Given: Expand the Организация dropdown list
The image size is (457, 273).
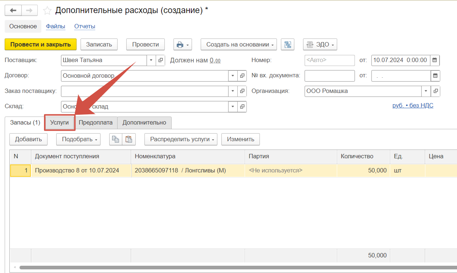Looking at the screenshot, I should [x=426, y=91].
